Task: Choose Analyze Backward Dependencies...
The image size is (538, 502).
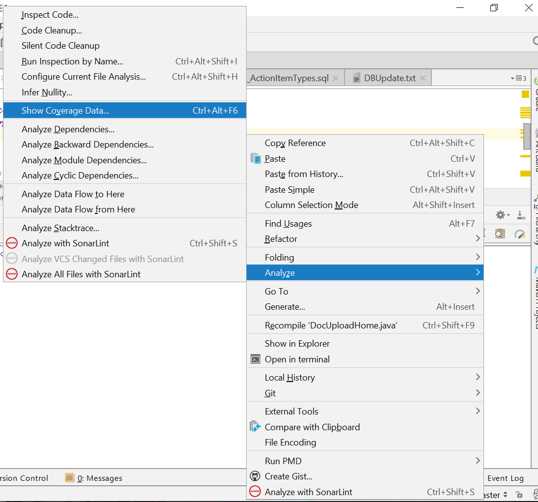Action: [124, 145]
